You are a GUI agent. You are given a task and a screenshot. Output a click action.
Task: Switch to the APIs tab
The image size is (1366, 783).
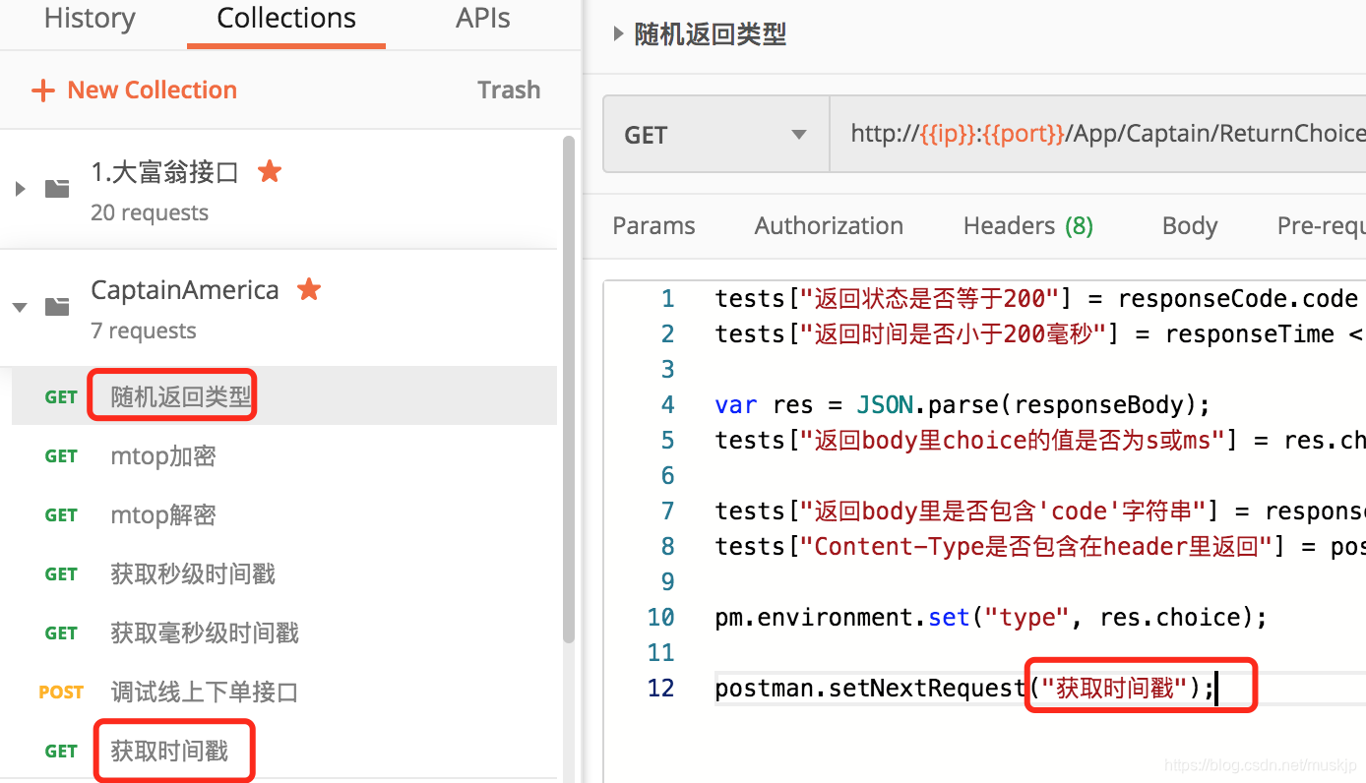point(483,19)
